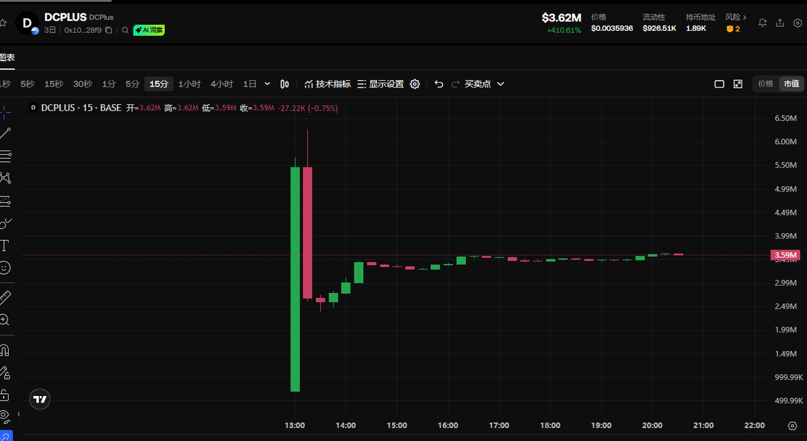This screenshot has width=807, height=441.
Task: Select the brush drawing tool
Action: coord(5,223)
